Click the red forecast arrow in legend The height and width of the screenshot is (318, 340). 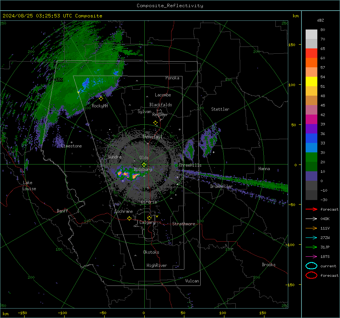coord(311,209)
